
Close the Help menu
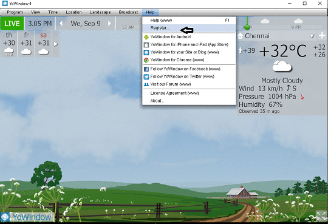point(150,12)
